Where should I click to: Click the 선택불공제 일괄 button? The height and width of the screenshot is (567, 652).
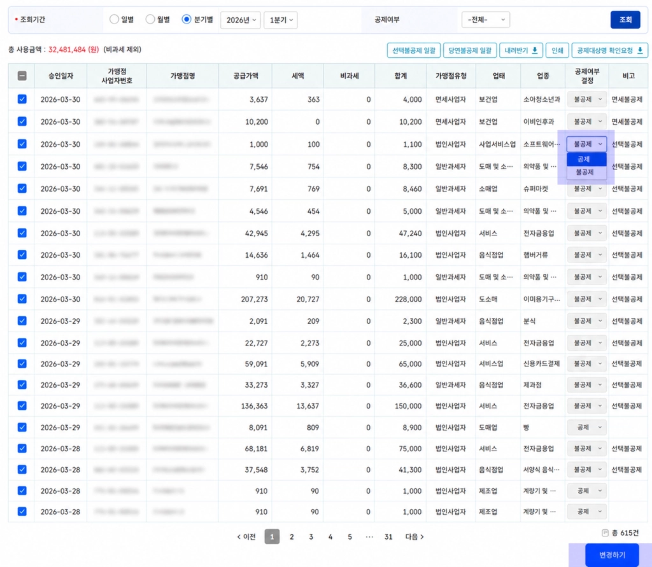[x=414, y=50]
